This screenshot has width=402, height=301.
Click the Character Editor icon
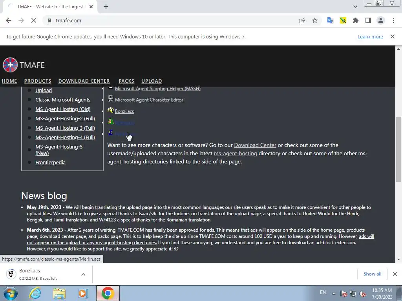(110, 98)
